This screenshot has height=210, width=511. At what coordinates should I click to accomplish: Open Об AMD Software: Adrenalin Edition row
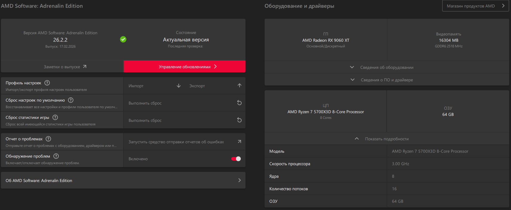click(x=123, y=180)
